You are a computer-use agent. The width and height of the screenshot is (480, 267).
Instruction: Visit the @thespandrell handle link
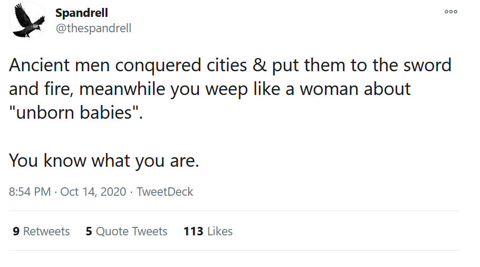tap(93, 28)
